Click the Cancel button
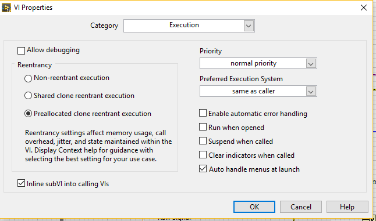The image size is (376, 221). pyautogui.click(x=301, y=206)
